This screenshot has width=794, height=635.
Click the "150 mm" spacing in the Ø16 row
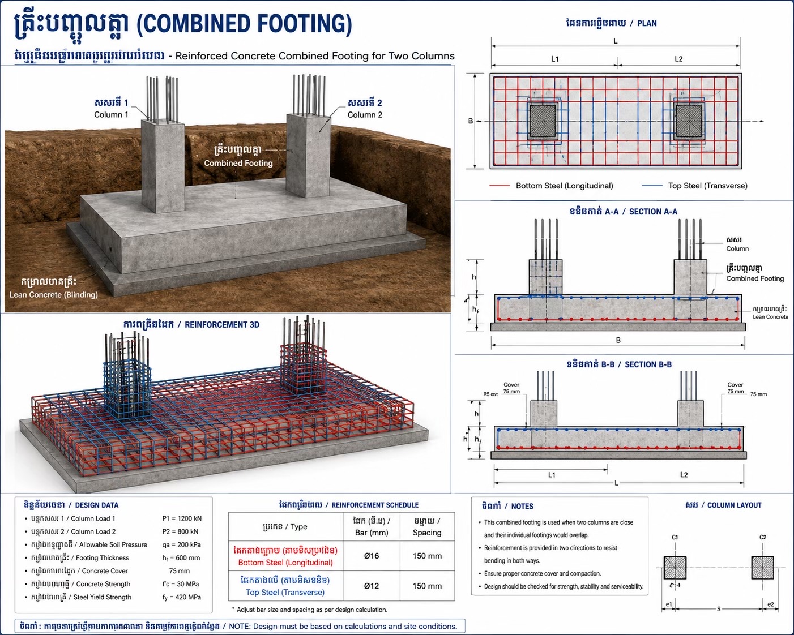pyautogui.click(x=427, y=556)
